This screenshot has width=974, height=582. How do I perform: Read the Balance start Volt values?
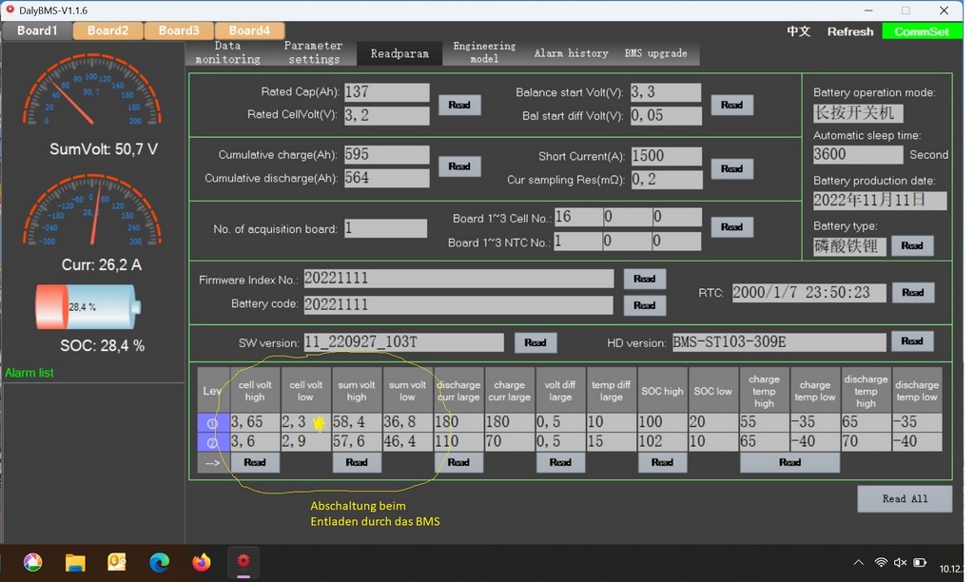tap(731, 105)
